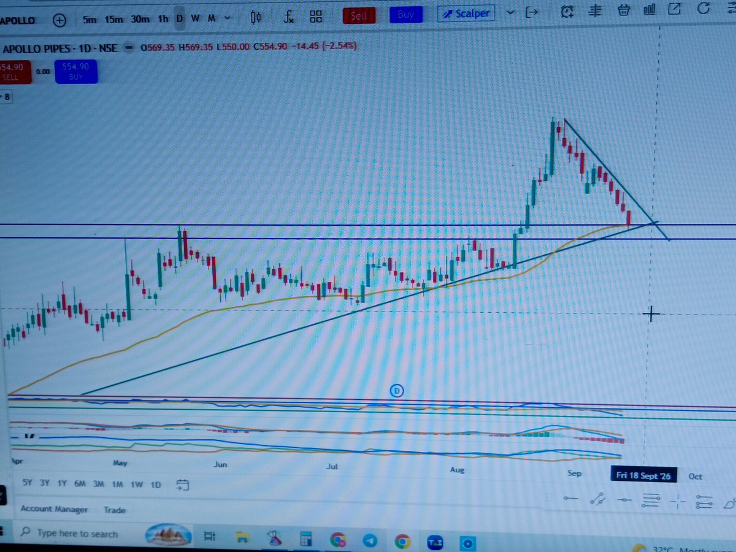This screenshot has width=736, height=552.
Task: Set date range to 3M
Action: [x=98, y=484]
